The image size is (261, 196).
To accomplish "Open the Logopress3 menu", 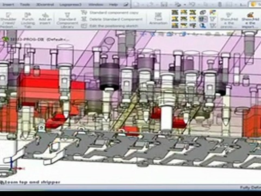I will [71, 5].
